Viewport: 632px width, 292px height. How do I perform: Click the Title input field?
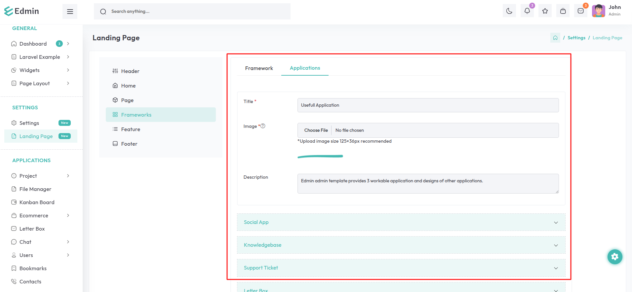coord(428,105)
